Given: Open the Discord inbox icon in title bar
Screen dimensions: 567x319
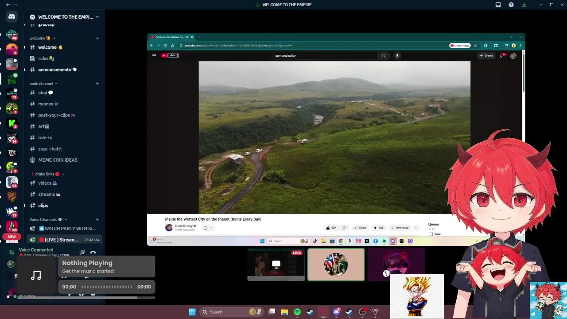Looking at the screenshot, I should point(498,4).
